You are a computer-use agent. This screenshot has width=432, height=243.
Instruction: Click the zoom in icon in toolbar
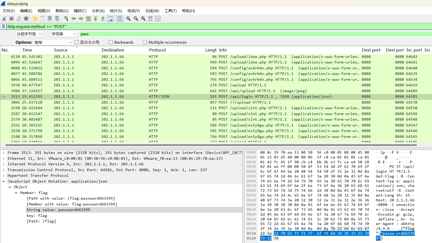[129, 19]
